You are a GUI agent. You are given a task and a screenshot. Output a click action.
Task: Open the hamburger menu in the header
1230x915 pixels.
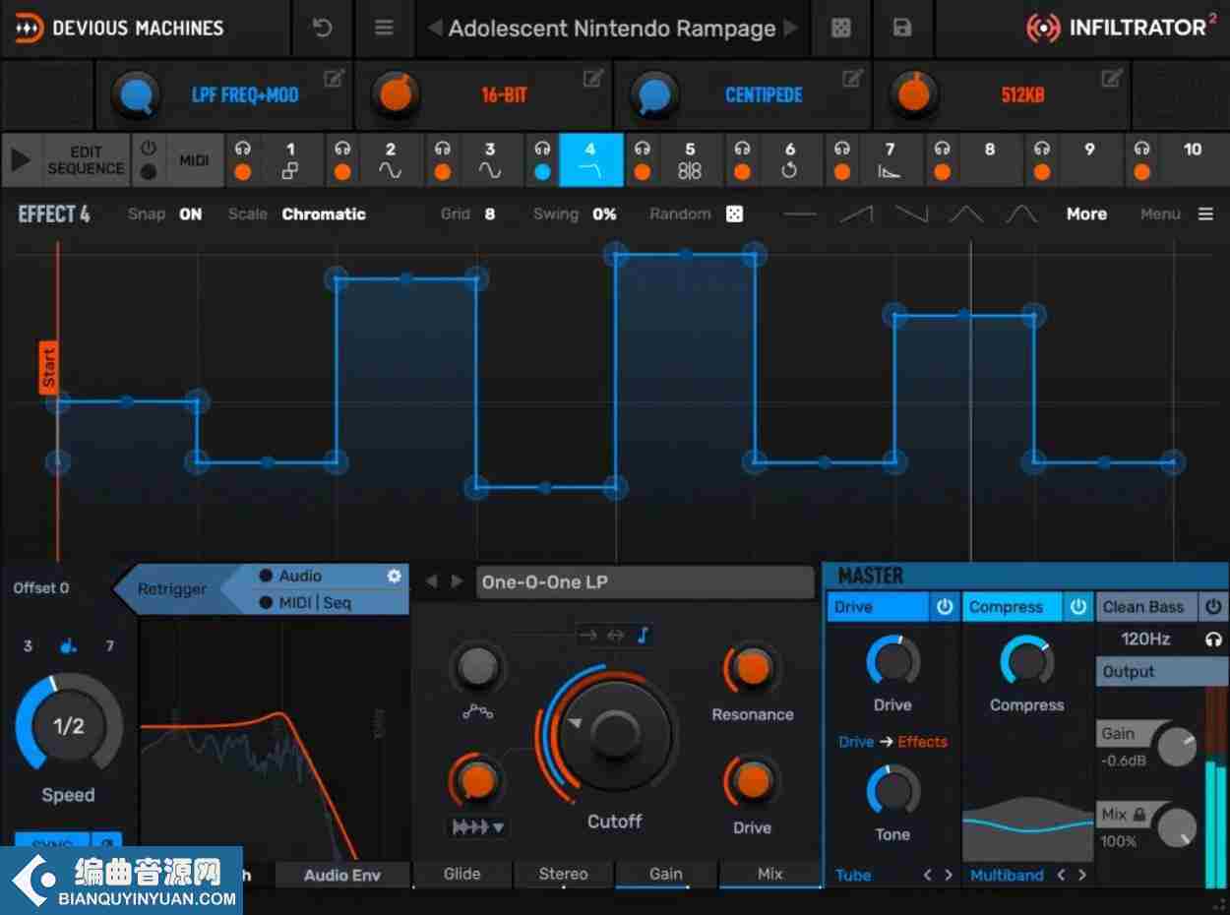pyautogui.click(x=385, y=29)
